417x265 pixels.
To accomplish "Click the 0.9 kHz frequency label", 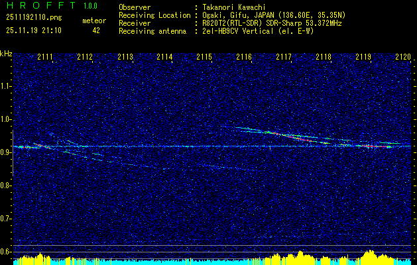I will coord(5,152).
